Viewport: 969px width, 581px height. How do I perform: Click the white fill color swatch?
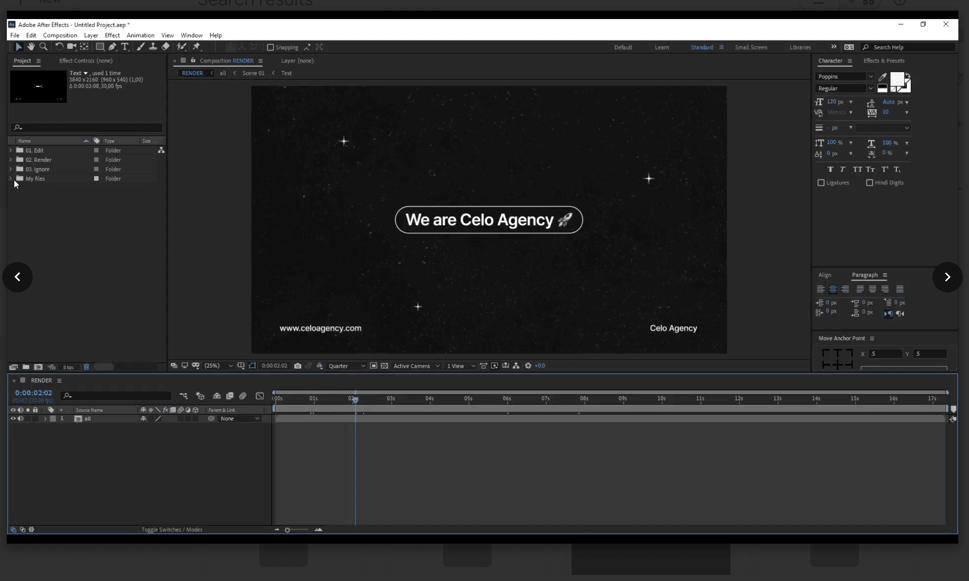[x=897, y=79]
